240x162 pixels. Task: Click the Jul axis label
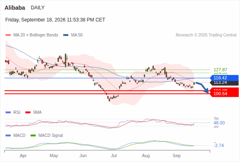[114, 156]
